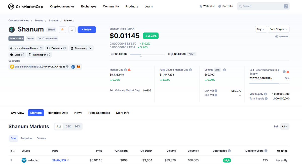302x165 pixels.
Task: Open the Earn Crypto dropdown
Action: pos(279,29)
